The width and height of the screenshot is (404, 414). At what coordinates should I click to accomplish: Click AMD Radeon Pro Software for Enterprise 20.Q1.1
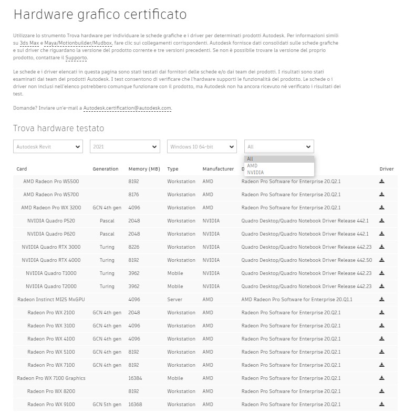click(x=297, y=300)
